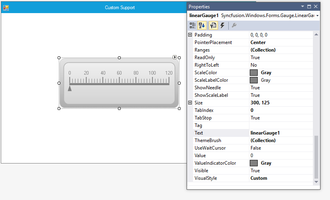Click the TabIndex value field
Viewport: 330px width, 200px height.
tap(281, 110)
